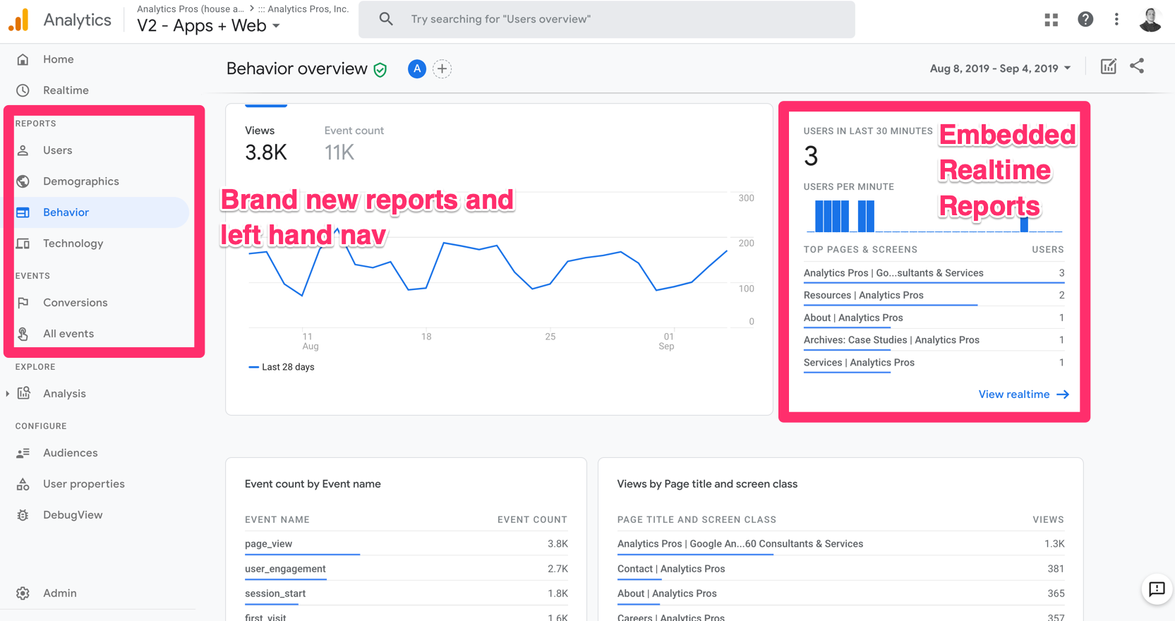Click the 3.8K page_view count value
Screen dimensions: 1175x621
[558, 544]
